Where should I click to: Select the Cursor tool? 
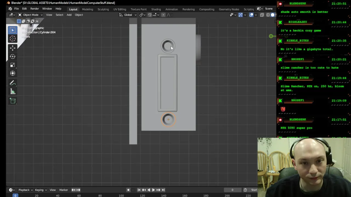coord(13,39)
